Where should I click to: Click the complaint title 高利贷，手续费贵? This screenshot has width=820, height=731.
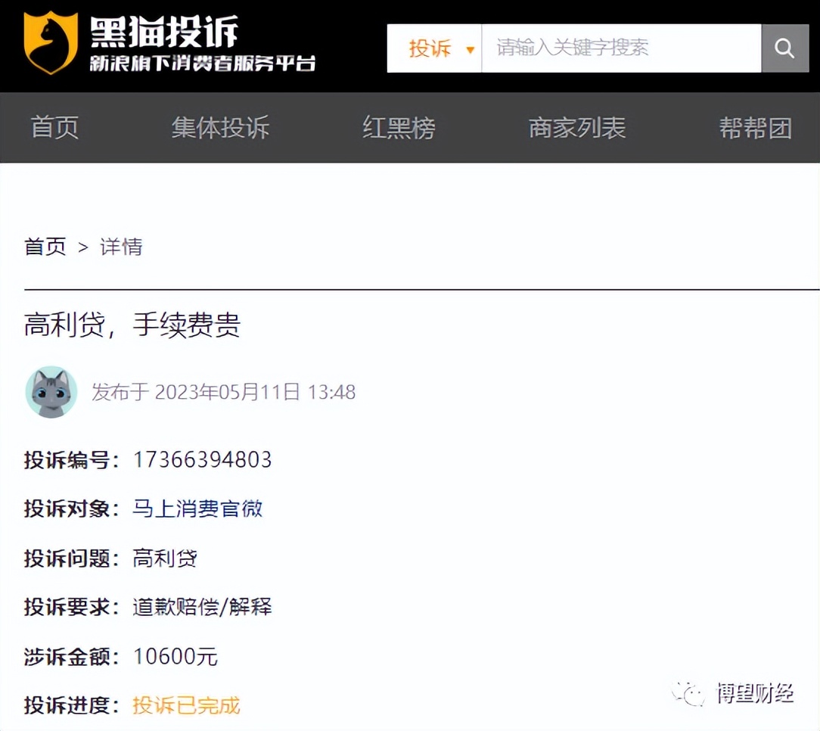pyautogui.click(x=131, y=325)
